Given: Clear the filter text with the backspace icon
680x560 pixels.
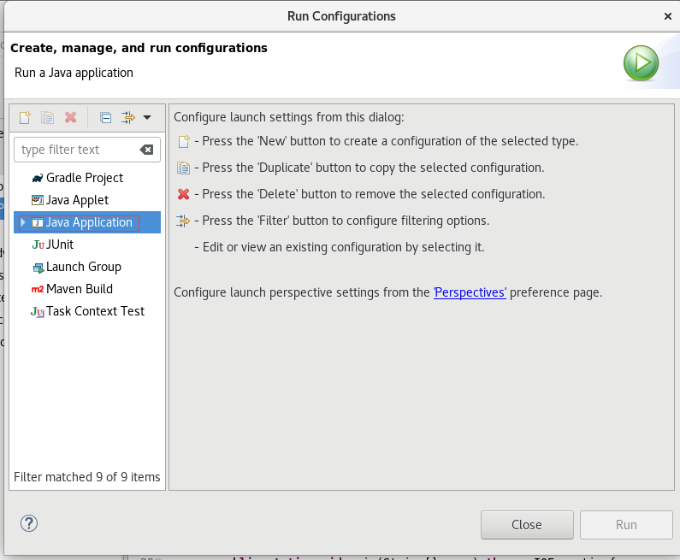Looking at the screenshot, I should [146, 150].
